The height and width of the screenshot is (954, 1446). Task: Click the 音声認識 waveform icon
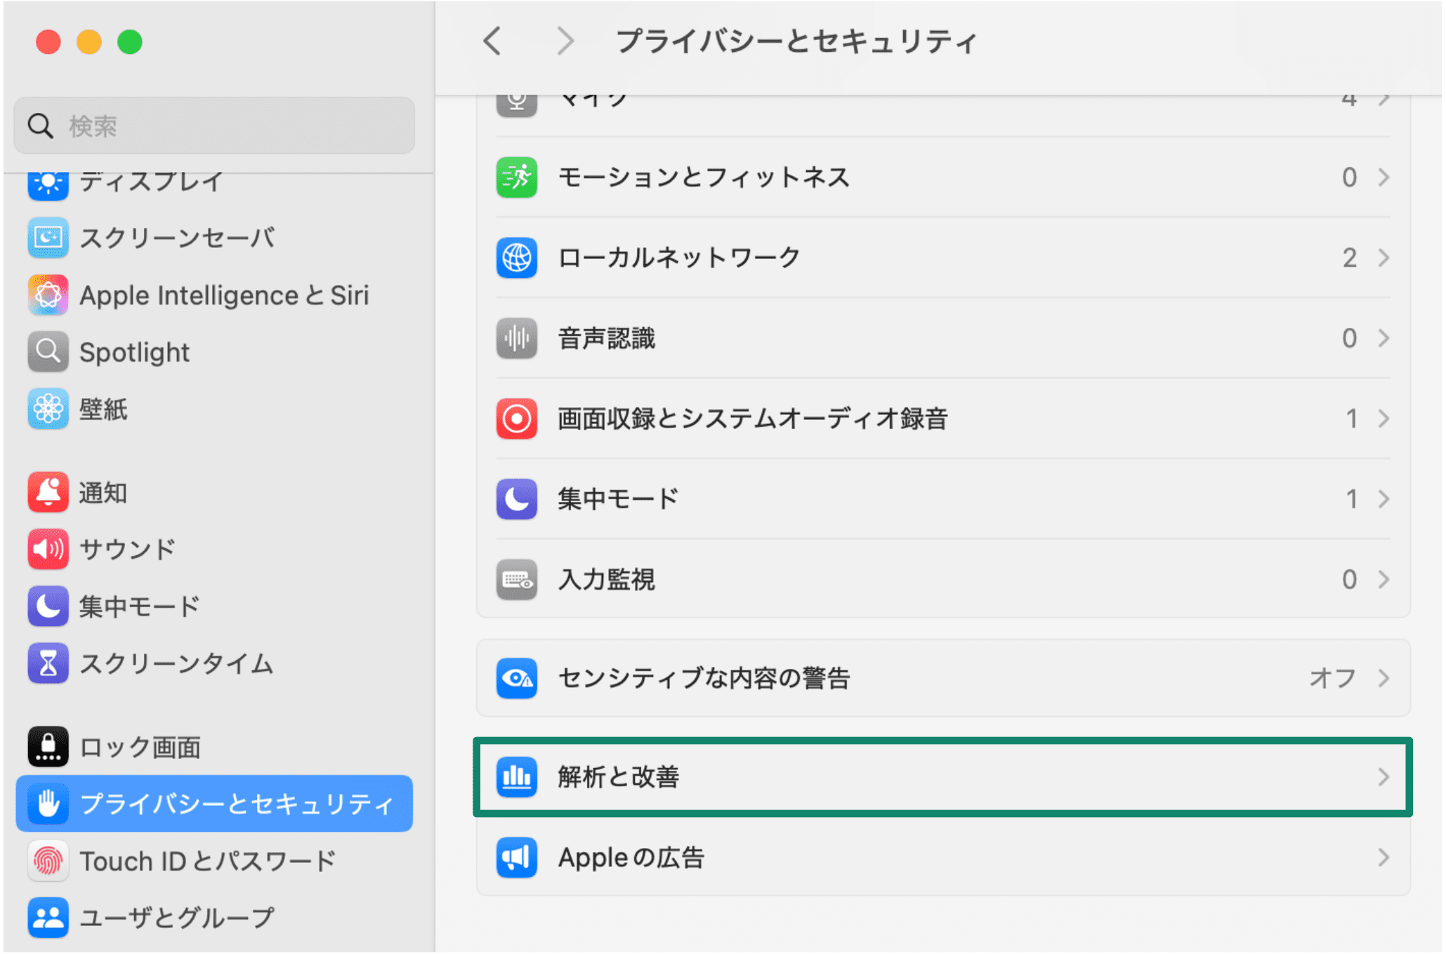point(516,338)
